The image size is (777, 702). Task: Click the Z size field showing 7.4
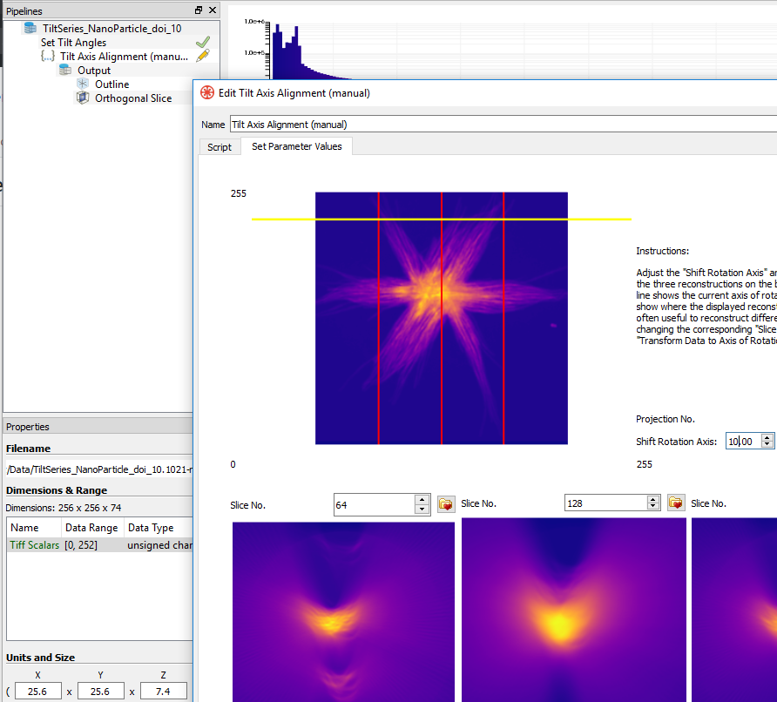point(164,691)
